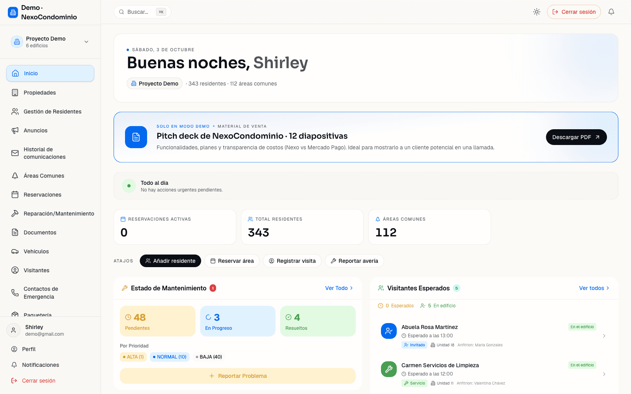Click the visitors icon beside Visitantes Esperados
This screenshot has width=631, height=394.
(381, 288)
